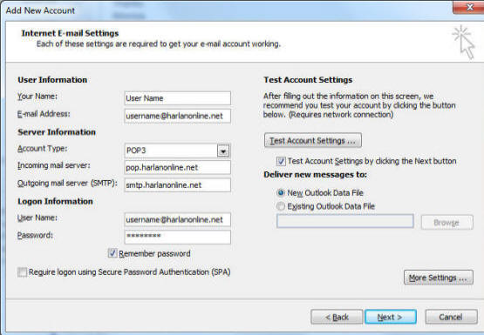Focus the Your Name text field
484x335 pixels.
178,98
